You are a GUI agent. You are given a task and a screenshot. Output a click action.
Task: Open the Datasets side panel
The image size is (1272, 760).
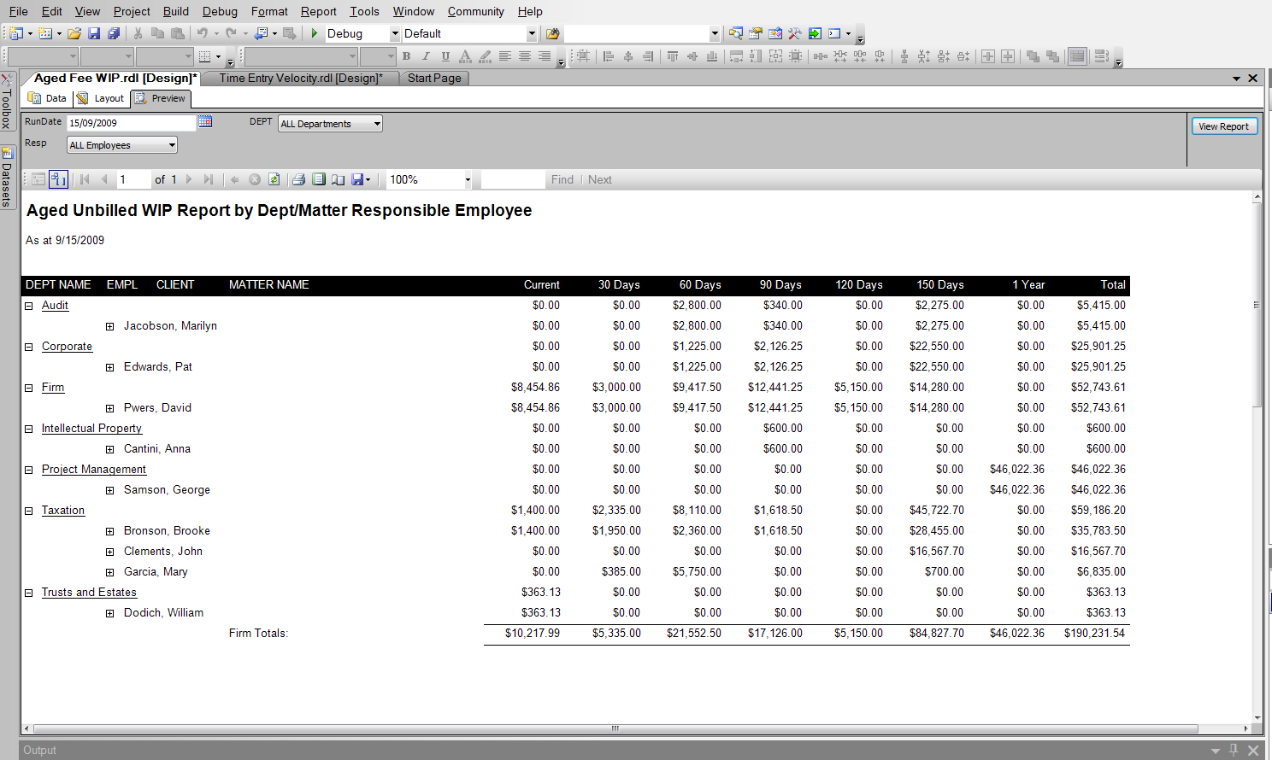tap(6, 177)
